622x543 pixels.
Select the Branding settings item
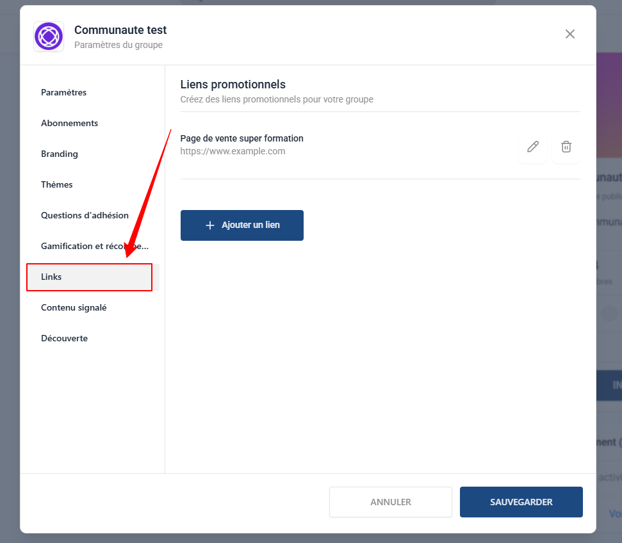coord(60,154)
